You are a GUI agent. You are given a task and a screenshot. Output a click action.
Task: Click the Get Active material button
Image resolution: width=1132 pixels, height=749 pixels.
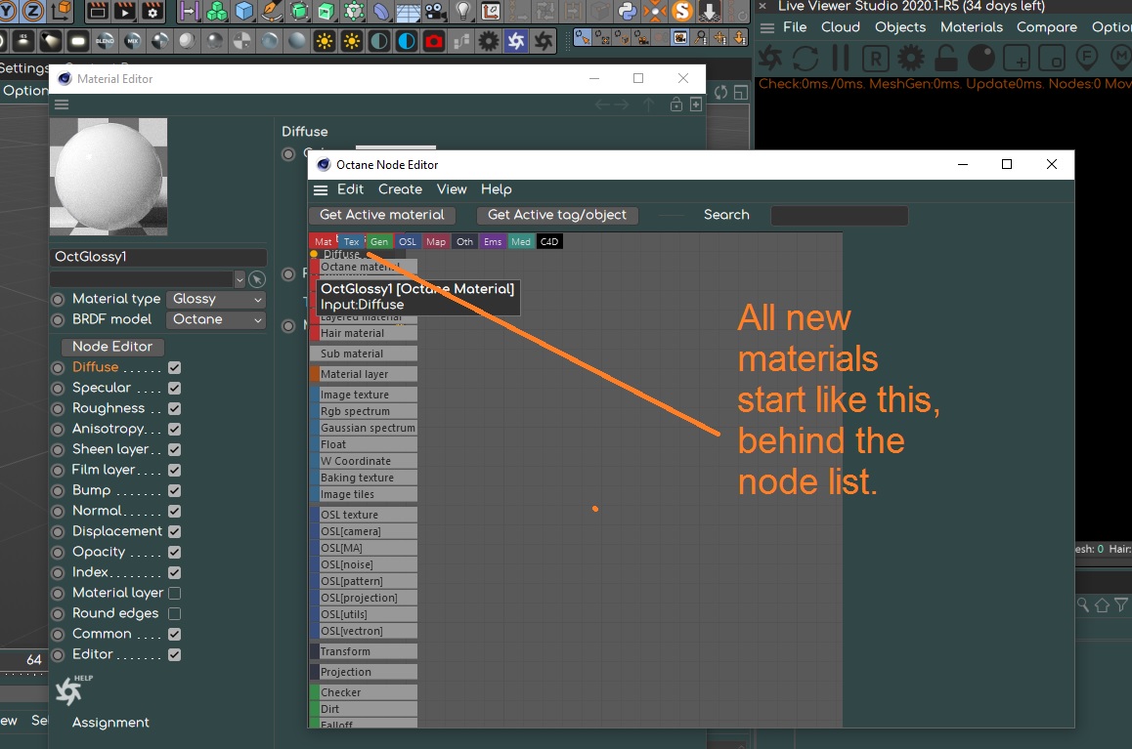(382, 215)
